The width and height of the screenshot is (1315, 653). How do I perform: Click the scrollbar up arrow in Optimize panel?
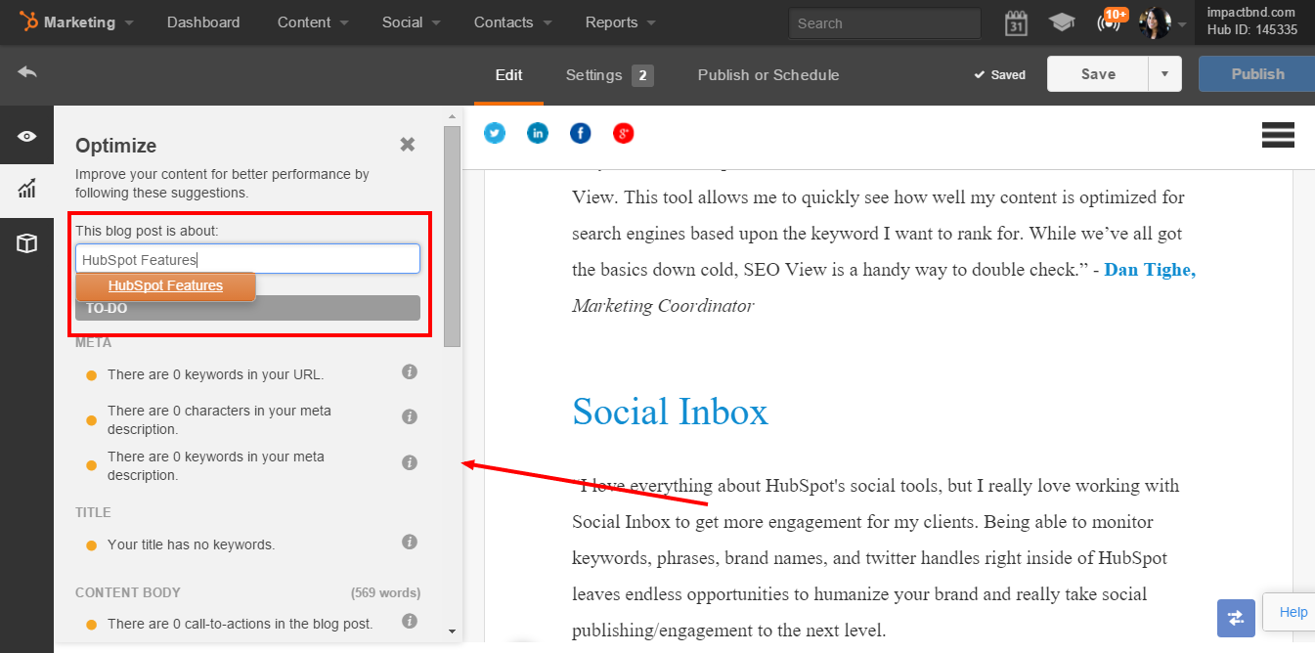click(452, 116)
